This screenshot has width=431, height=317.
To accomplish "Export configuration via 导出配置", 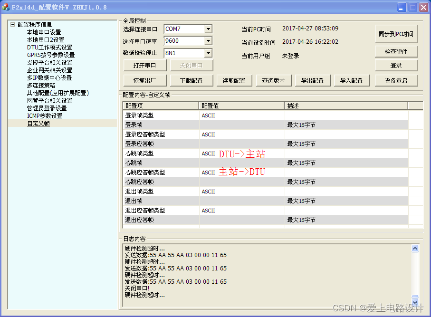I will (x=313, y=80).
